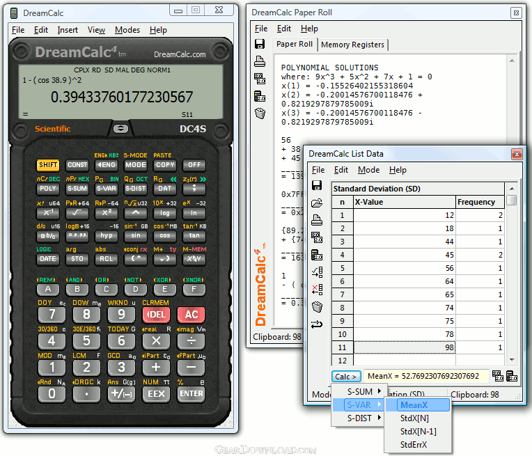Screen dimensions: 532x456
Task: Choose StdX[N] from the submenu
Action: pos(418,418)
